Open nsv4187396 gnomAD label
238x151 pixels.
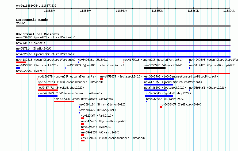(x=83, y=99)
